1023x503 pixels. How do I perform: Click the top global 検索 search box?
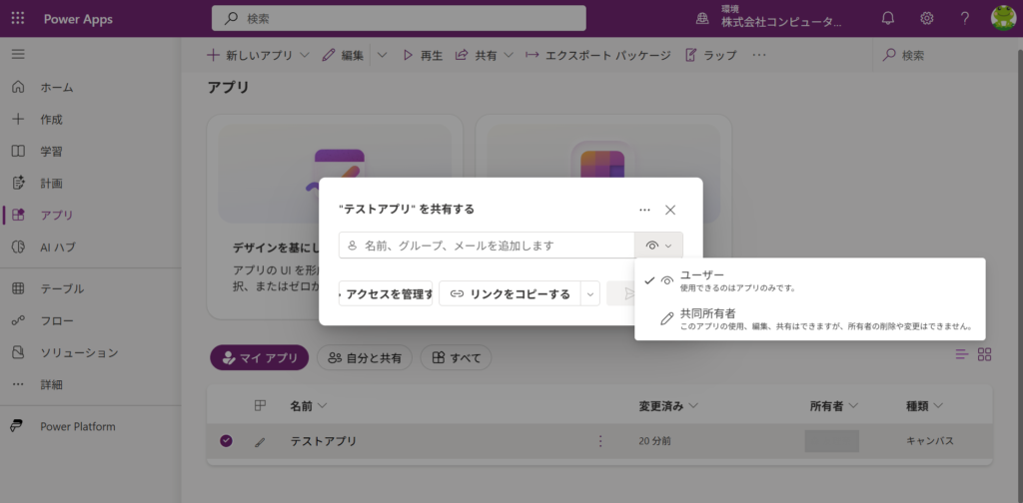tap(399, 18)
